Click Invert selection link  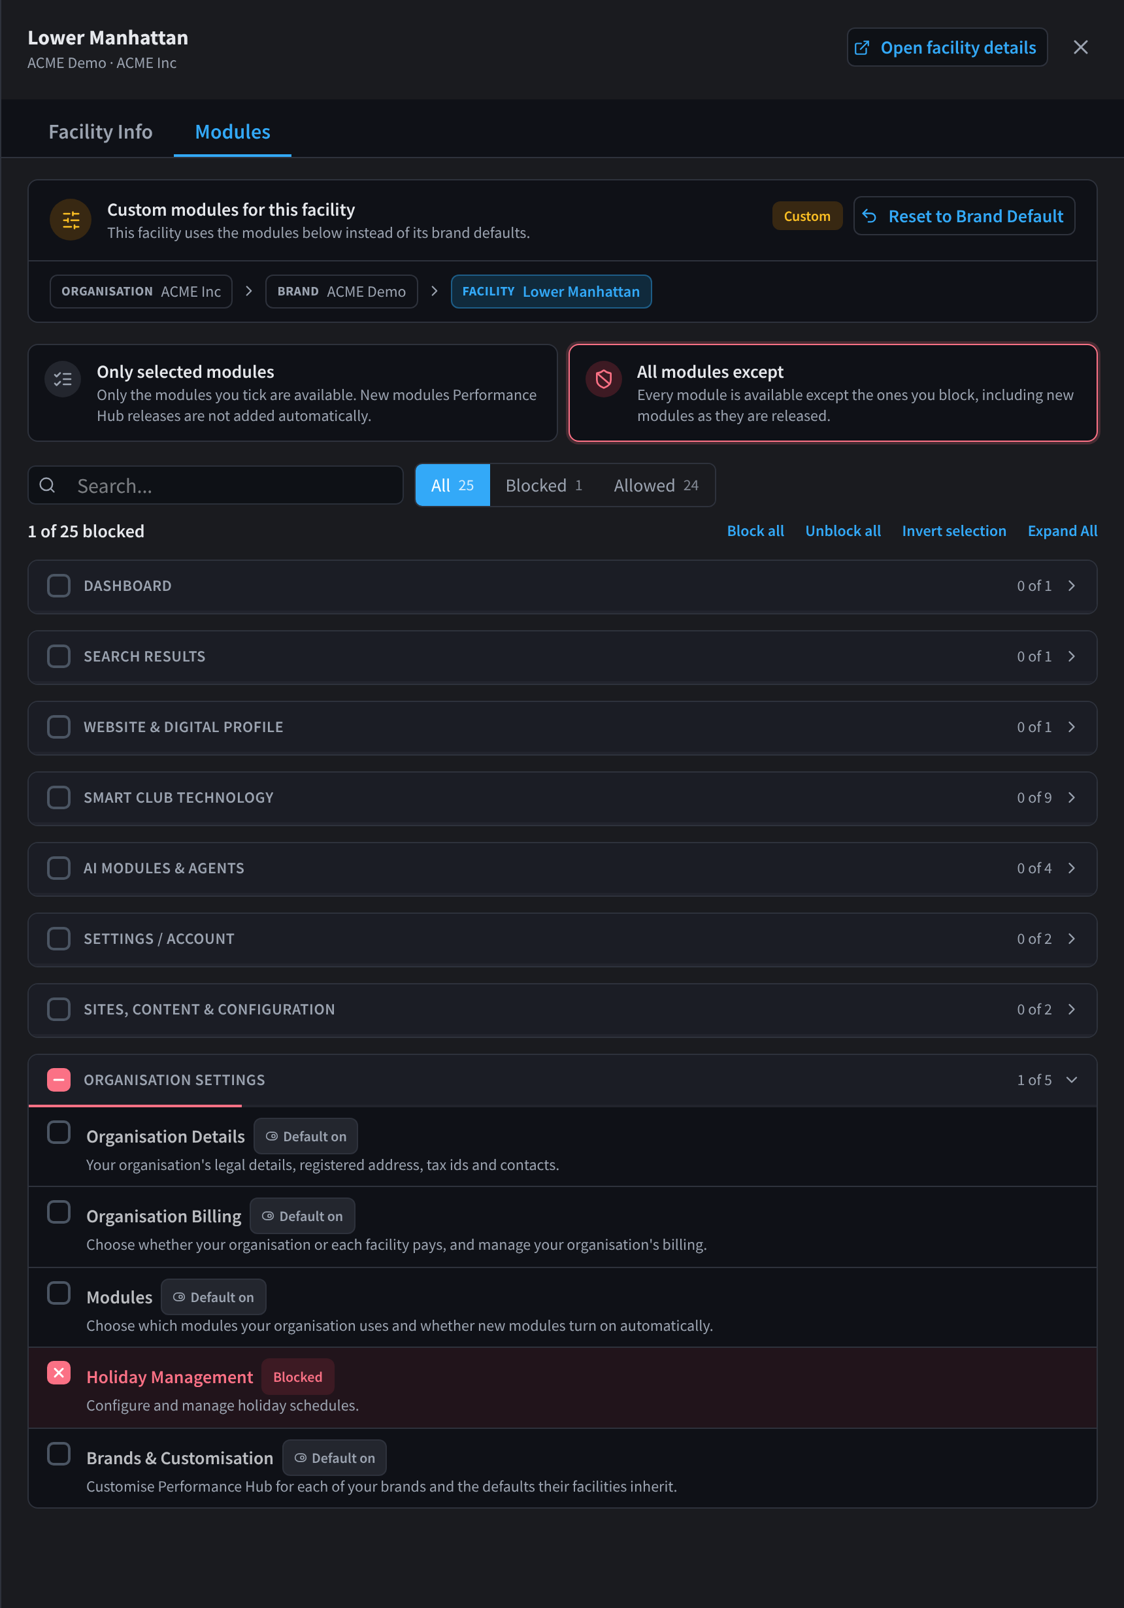tap(954, 531)
